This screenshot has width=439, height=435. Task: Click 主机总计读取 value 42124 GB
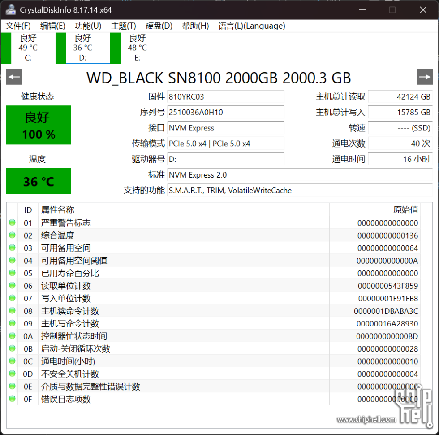(x=400, y=97)
